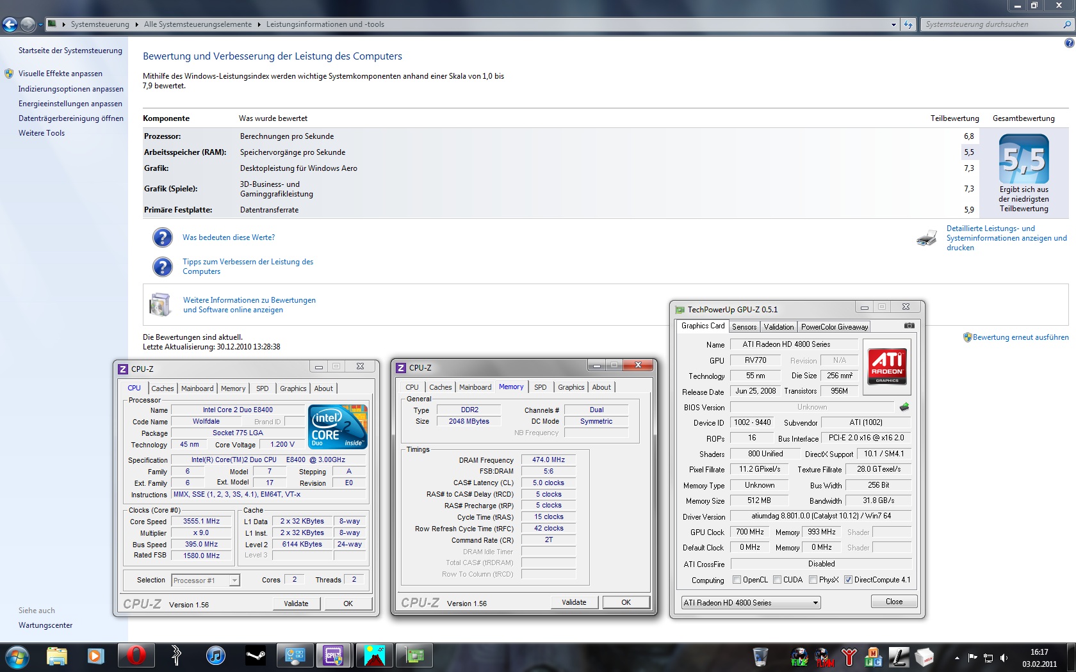Click the Intel Core 2 Duo logo

338,426
